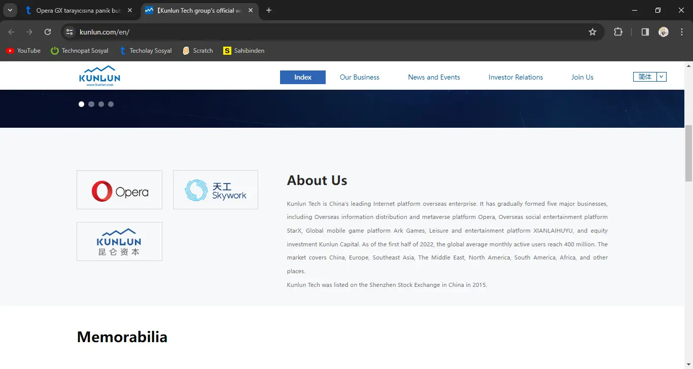Go forward to the next page
Image resolution: width=693 pixels, height=369 pixels.
click(29, 32)
